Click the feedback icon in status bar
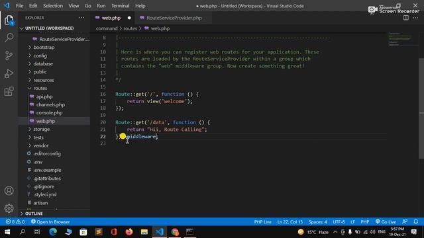Viewport: 424px width, 238px height. pos(405,222)
